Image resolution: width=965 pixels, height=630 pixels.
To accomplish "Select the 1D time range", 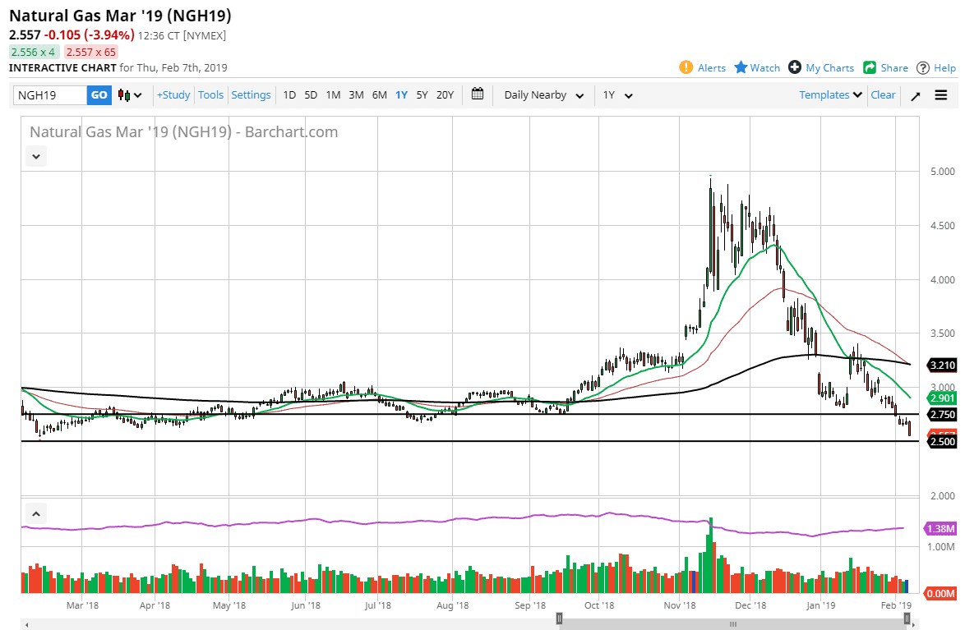I will (x=289, y=95).
